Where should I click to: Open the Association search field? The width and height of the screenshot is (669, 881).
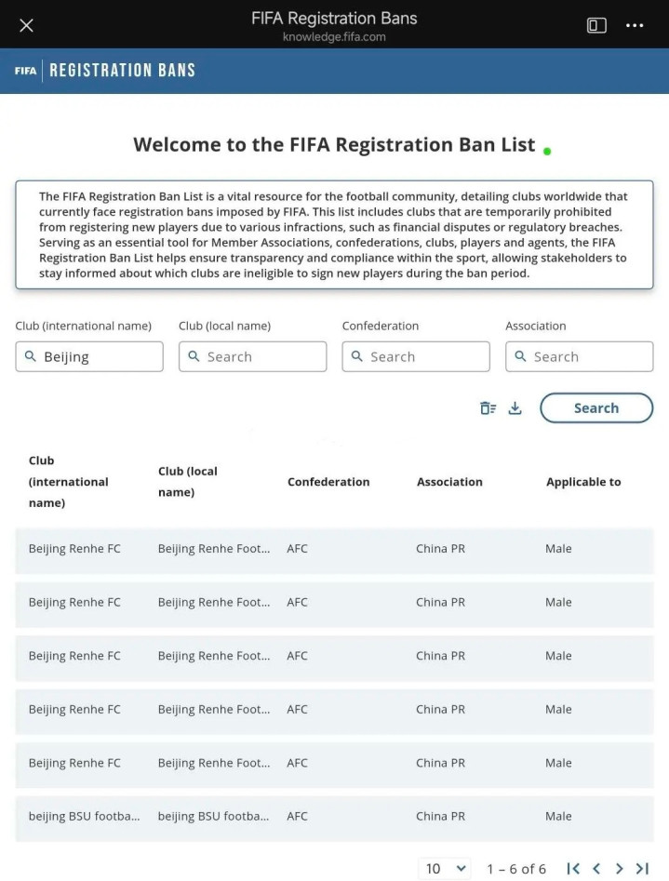coord(579,356)
